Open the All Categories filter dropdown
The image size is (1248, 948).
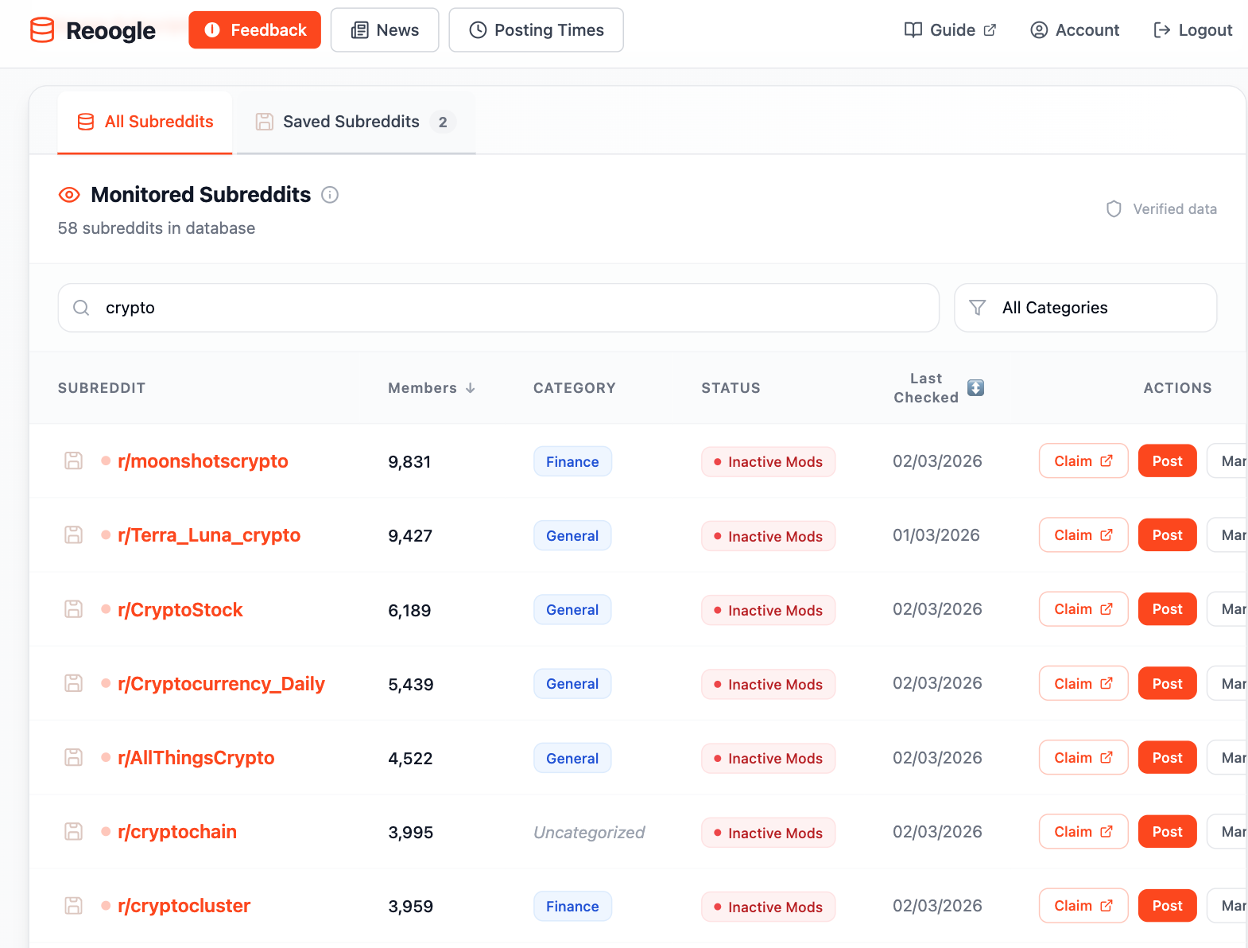point(1085,308)
